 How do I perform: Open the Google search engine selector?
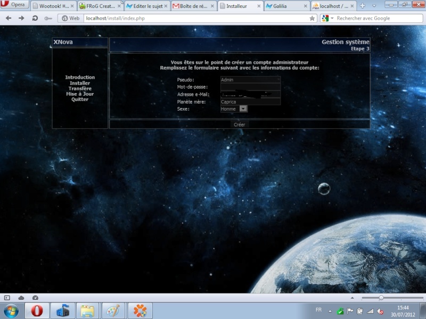tap(327, 18)
